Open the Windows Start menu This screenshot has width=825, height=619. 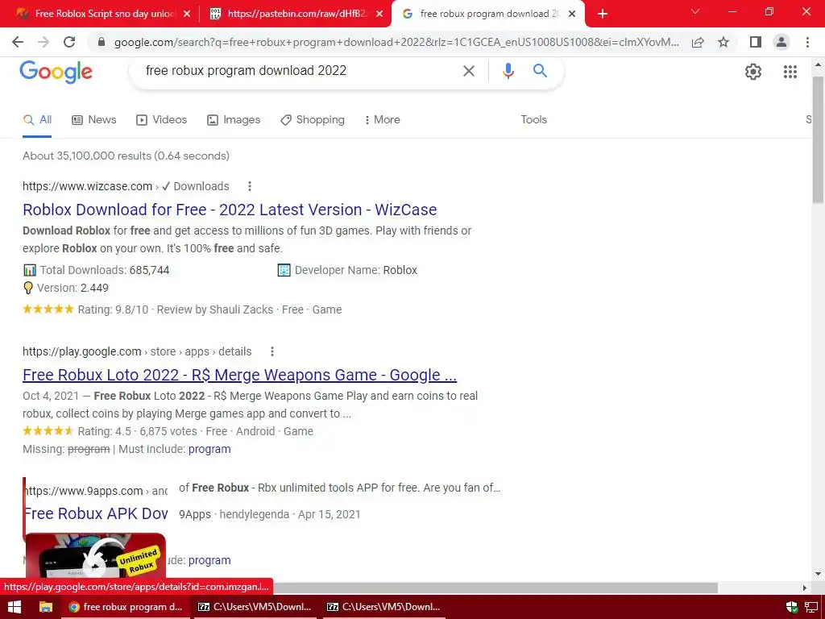tap(15, 607)
